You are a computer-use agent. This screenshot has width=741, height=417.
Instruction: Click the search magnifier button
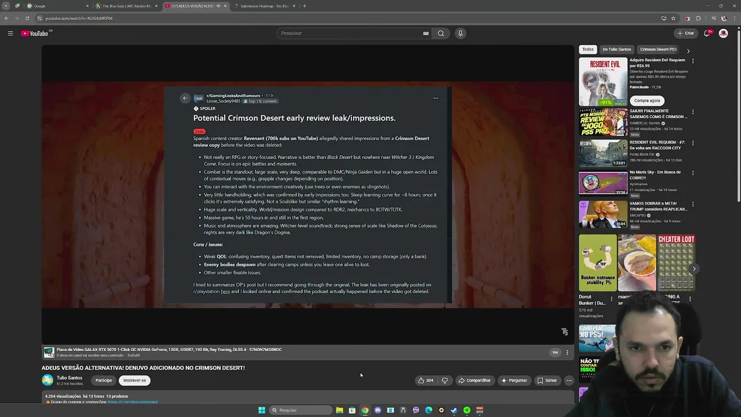(441, 33)
